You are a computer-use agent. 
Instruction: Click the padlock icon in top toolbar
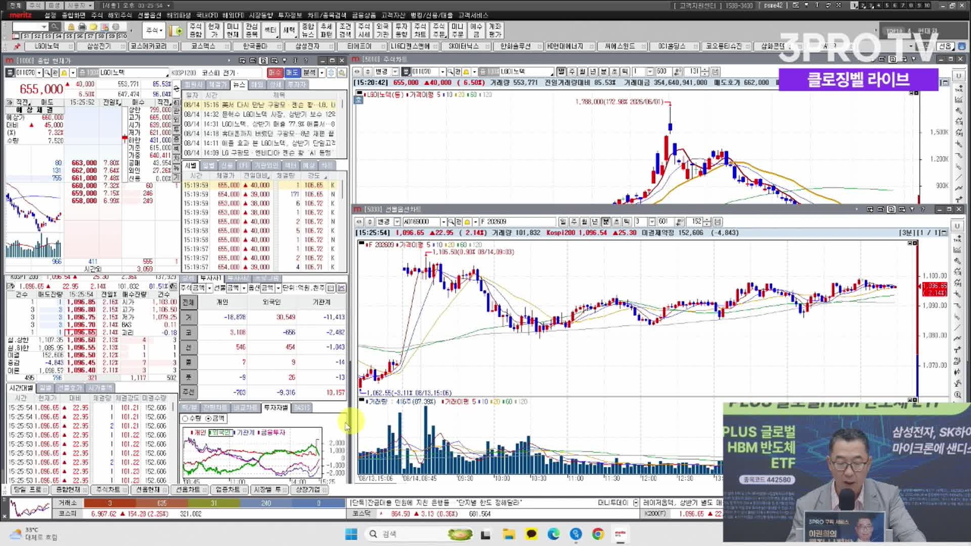(71, 27)
